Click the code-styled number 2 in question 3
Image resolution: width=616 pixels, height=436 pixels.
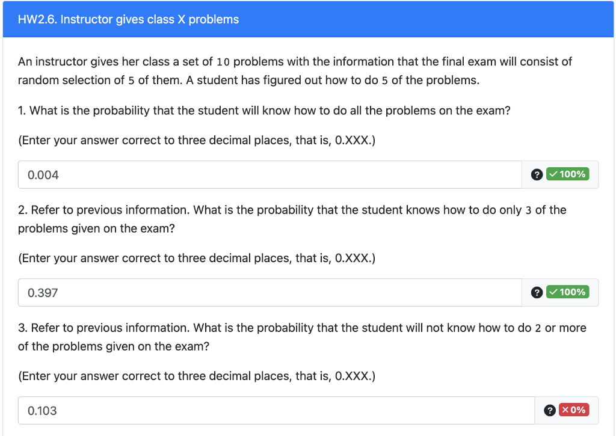tap(538, 328)
